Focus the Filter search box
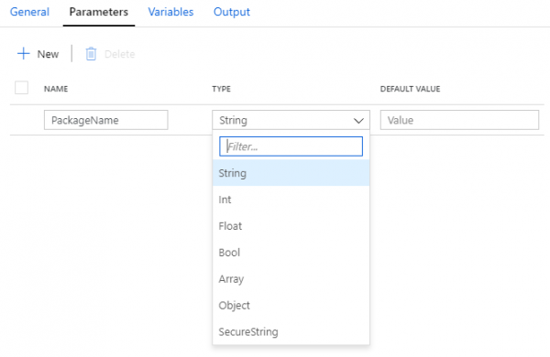Image resolution: width=550 pixels, height=357 pixels. (291, 146)
